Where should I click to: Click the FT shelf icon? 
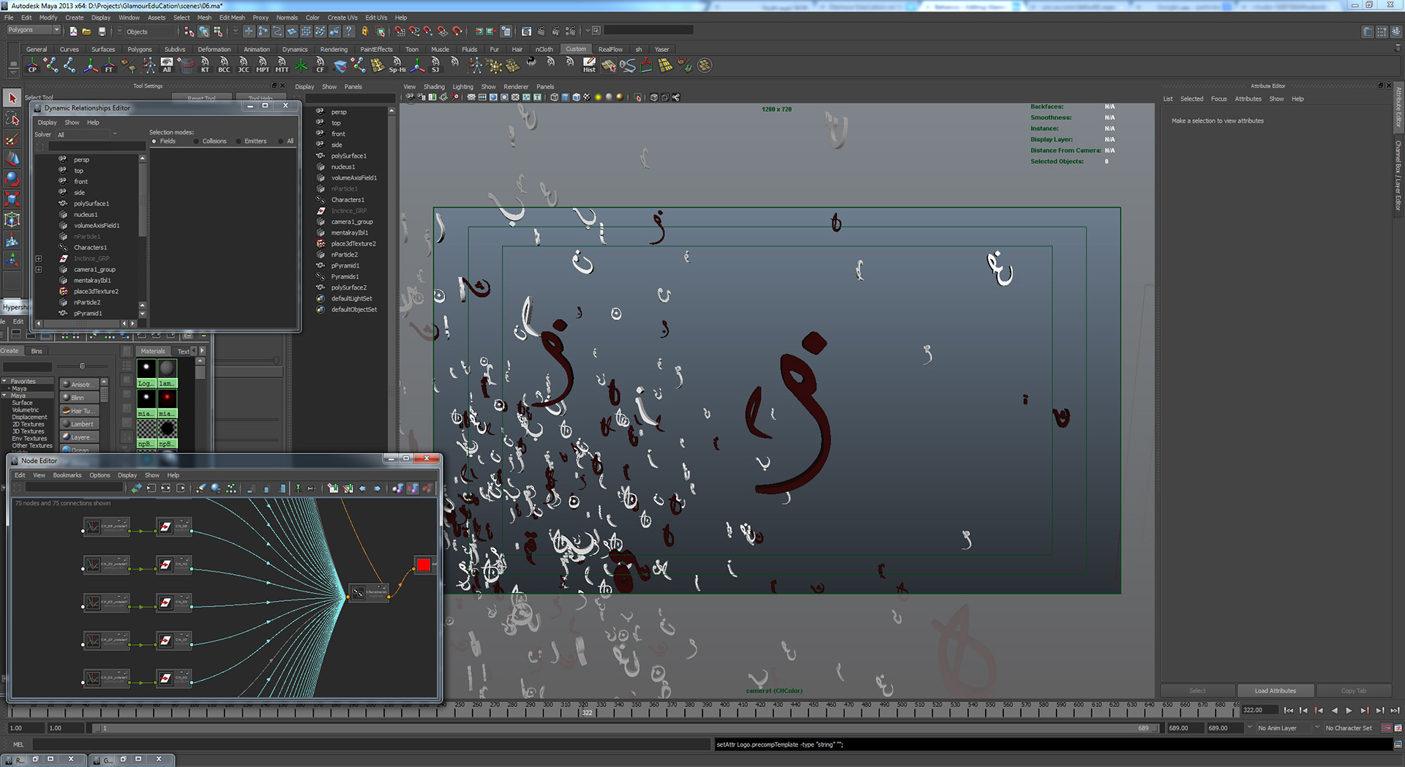(x=109, y=66)
